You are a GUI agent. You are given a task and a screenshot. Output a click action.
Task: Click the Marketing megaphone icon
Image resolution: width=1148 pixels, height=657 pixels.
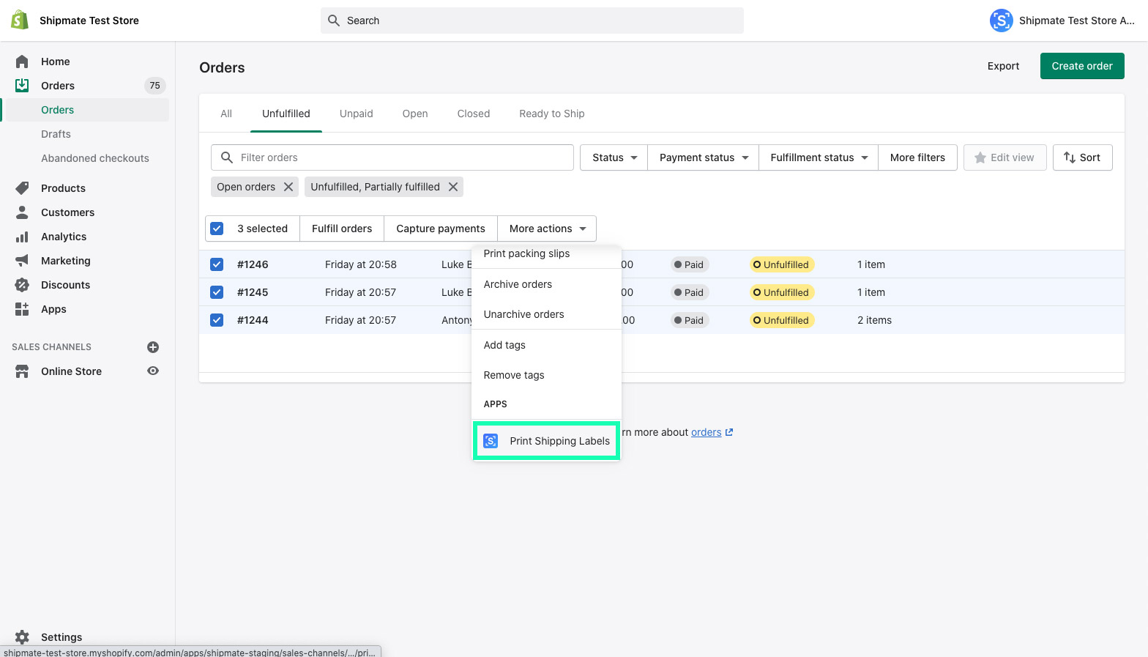tap(22, 261)
